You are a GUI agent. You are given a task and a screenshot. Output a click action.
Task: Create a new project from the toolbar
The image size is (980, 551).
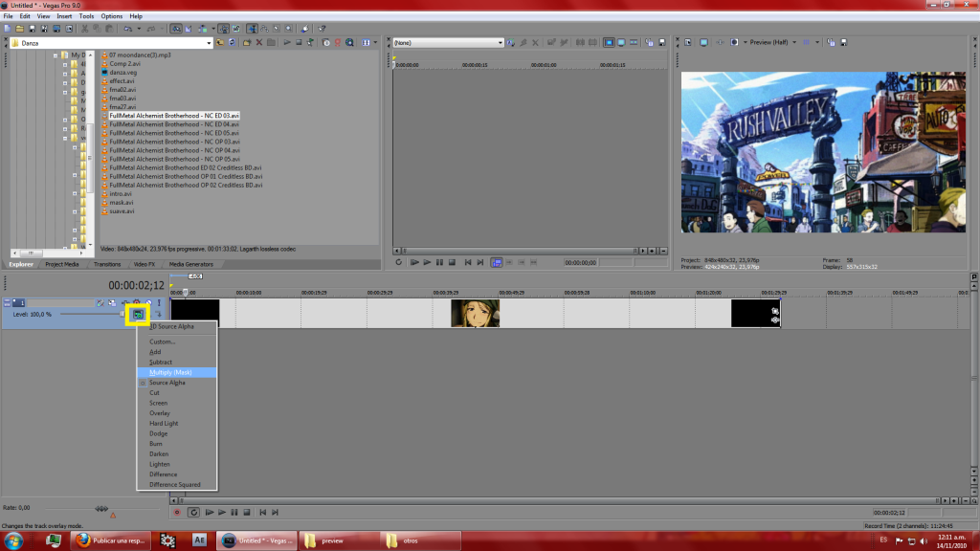coord(8,29)
